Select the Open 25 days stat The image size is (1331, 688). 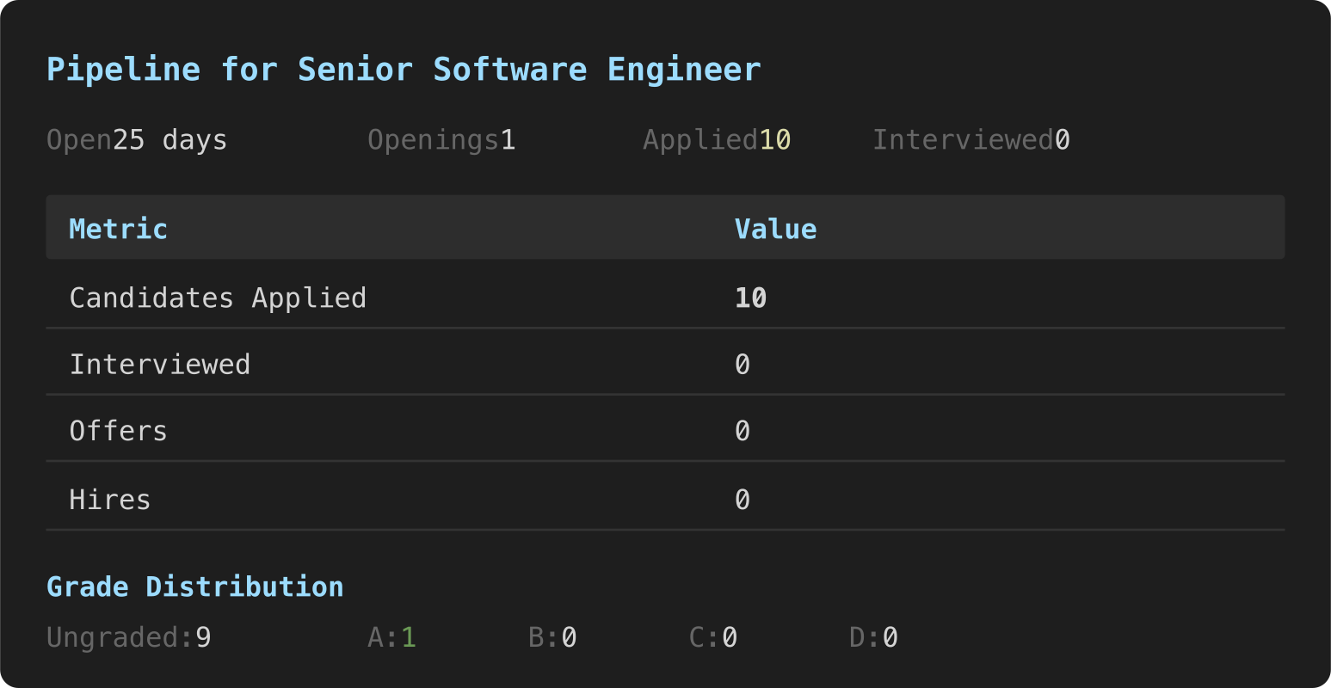[137, 140]
